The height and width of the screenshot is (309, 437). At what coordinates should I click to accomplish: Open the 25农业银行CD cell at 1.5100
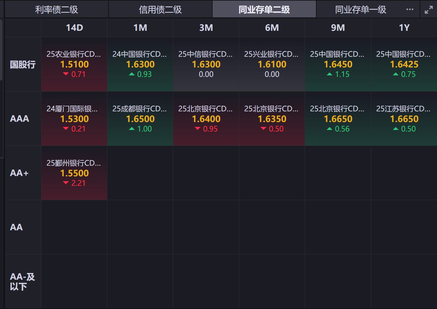pyautogui.click(x=74, y=64)
